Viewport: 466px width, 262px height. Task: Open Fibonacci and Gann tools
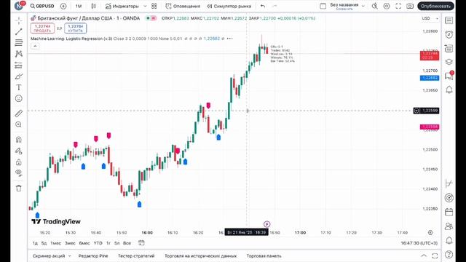point(19,42)
